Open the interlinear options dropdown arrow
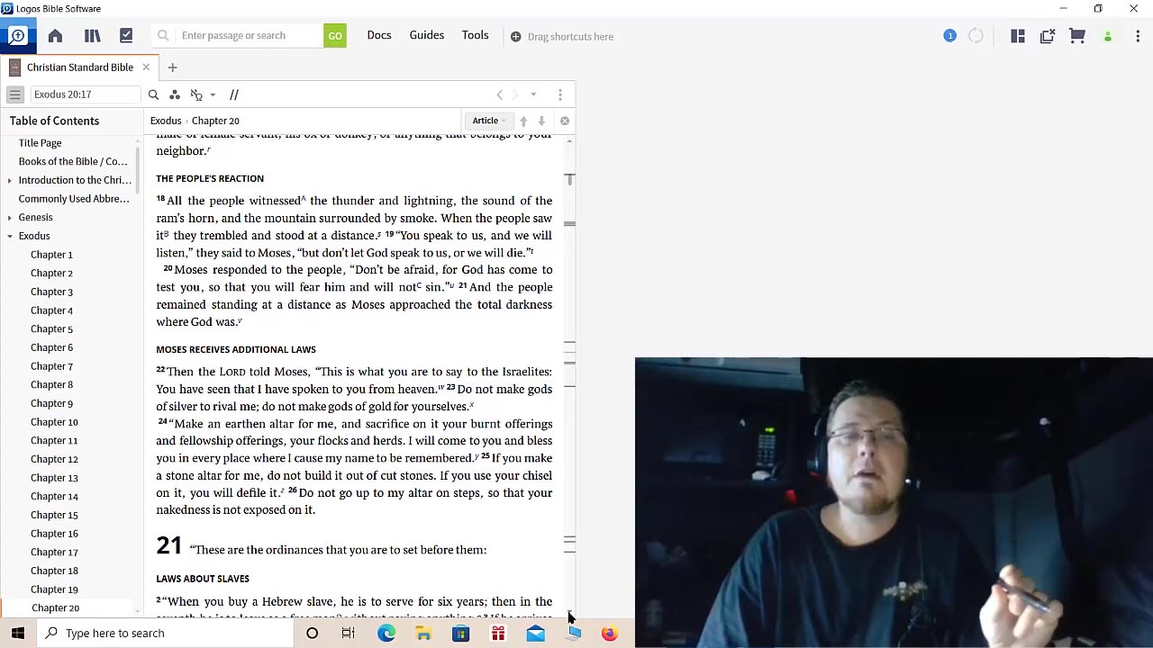Viewport: 1153px width, 648px height. [x=213, y=94]
